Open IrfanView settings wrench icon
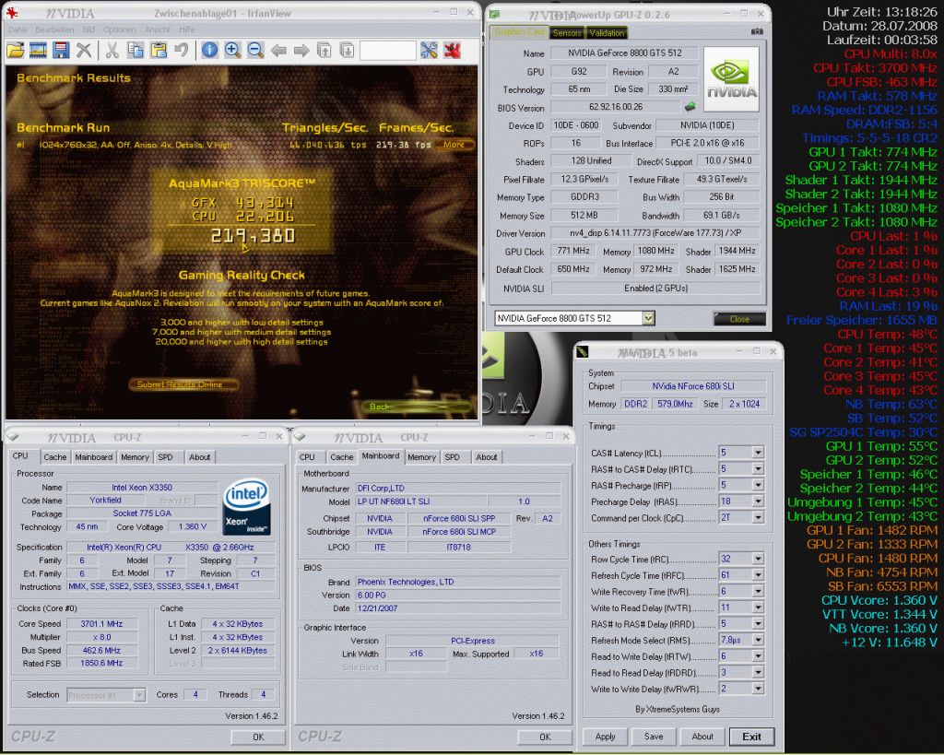The height and width of the screenshot is (755, 944). (x=429, y=51)
